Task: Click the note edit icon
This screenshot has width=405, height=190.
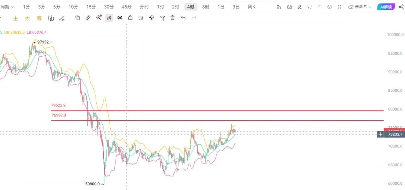Action: pos(141,18)
